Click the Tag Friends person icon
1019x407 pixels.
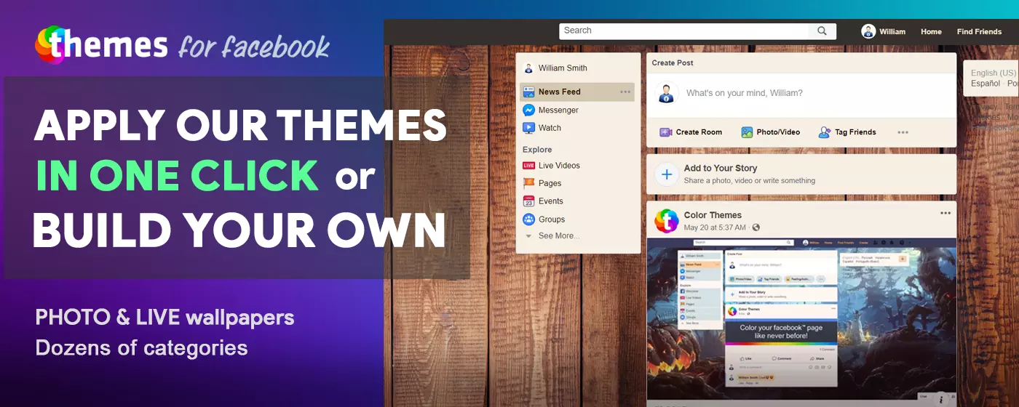click(825, 132)
